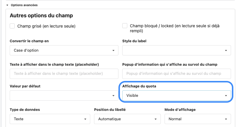Open the Convertir le champ en dropdown
Screen dimensions: 236x127
coord(64,50)
